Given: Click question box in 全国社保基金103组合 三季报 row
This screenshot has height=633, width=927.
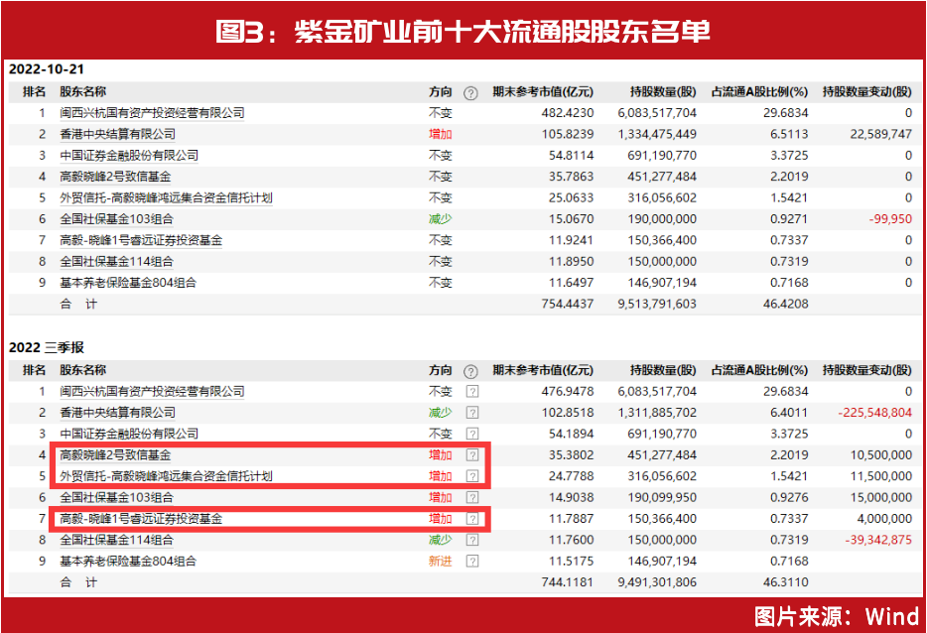Looking at the screenshot, I should (472, 498).
